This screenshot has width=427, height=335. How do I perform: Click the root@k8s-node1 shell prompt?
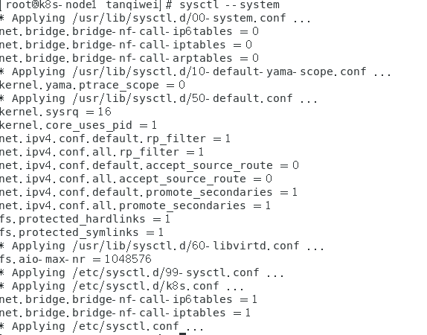point(86,5)
